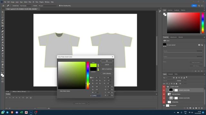Select the Eraser tool
The width and height of the screenshot is (206, 115).
click(x=3, y=42)
